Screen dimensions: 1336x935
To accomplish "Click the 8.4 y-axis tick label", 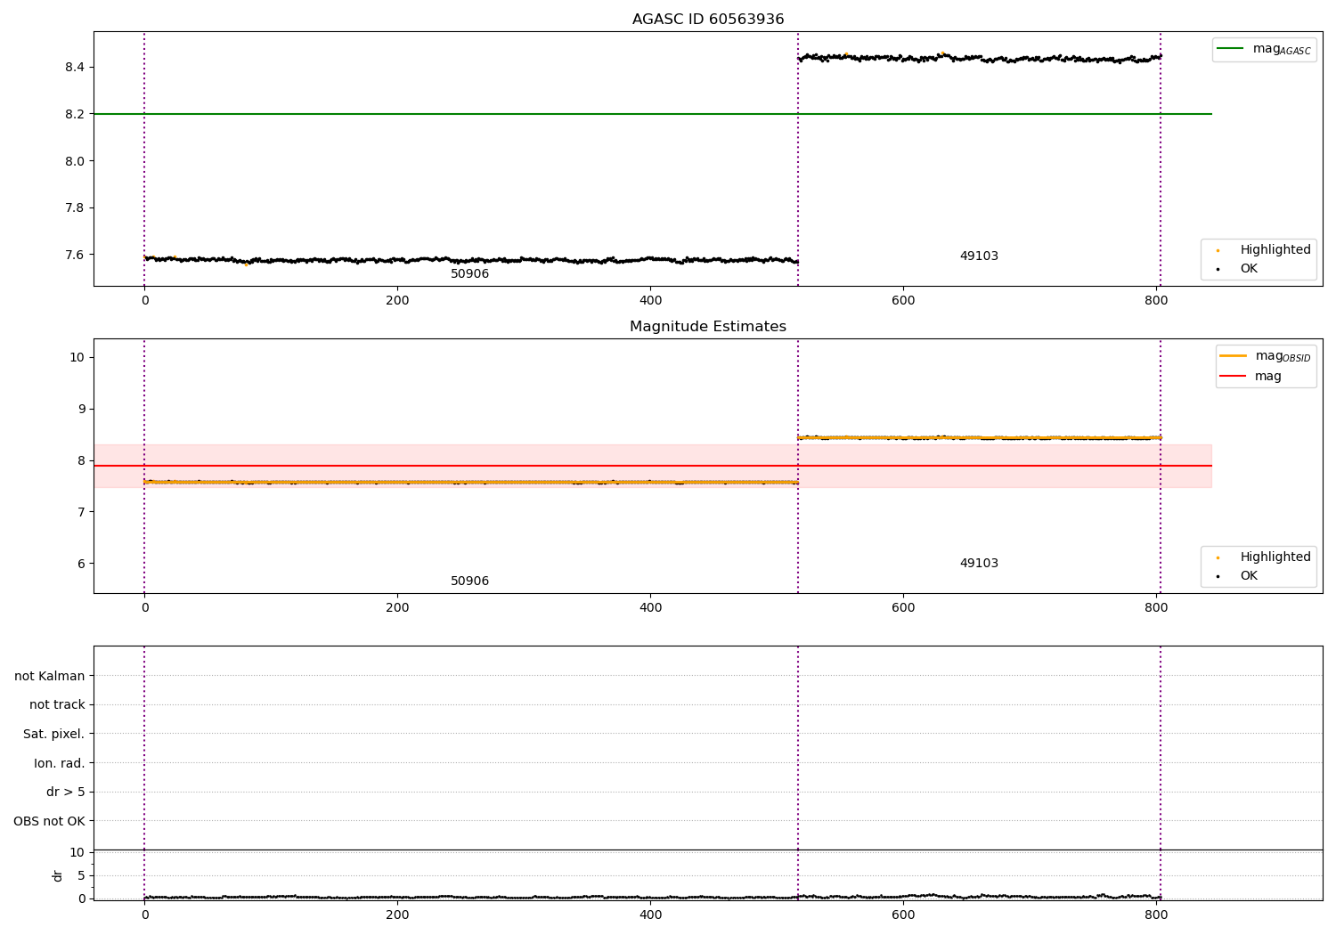I will coord(75,68).
